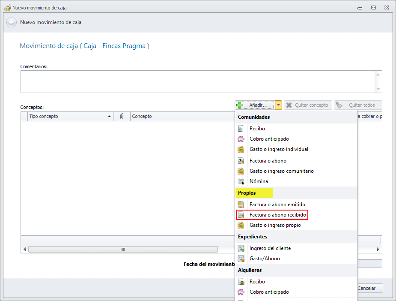This screenshot has width=396, height=301.
Task: Click the Gasto o ingreso individual icon
Action: click(241, 149)
